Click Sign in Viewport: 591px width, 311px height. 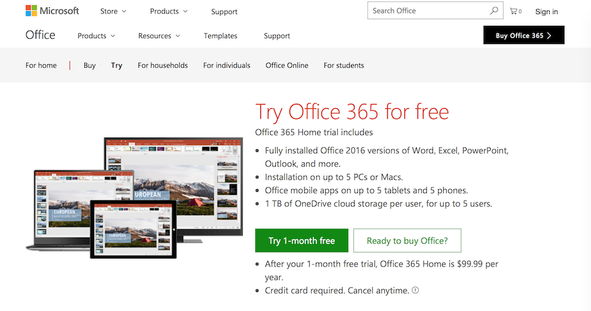pyautogui.click(x=547, y=12)
